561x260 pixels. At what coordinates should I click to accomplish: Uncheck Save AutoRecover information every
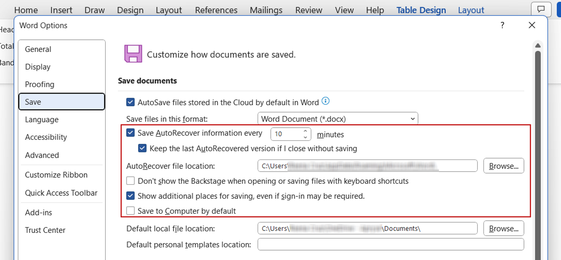pos(130,133)
